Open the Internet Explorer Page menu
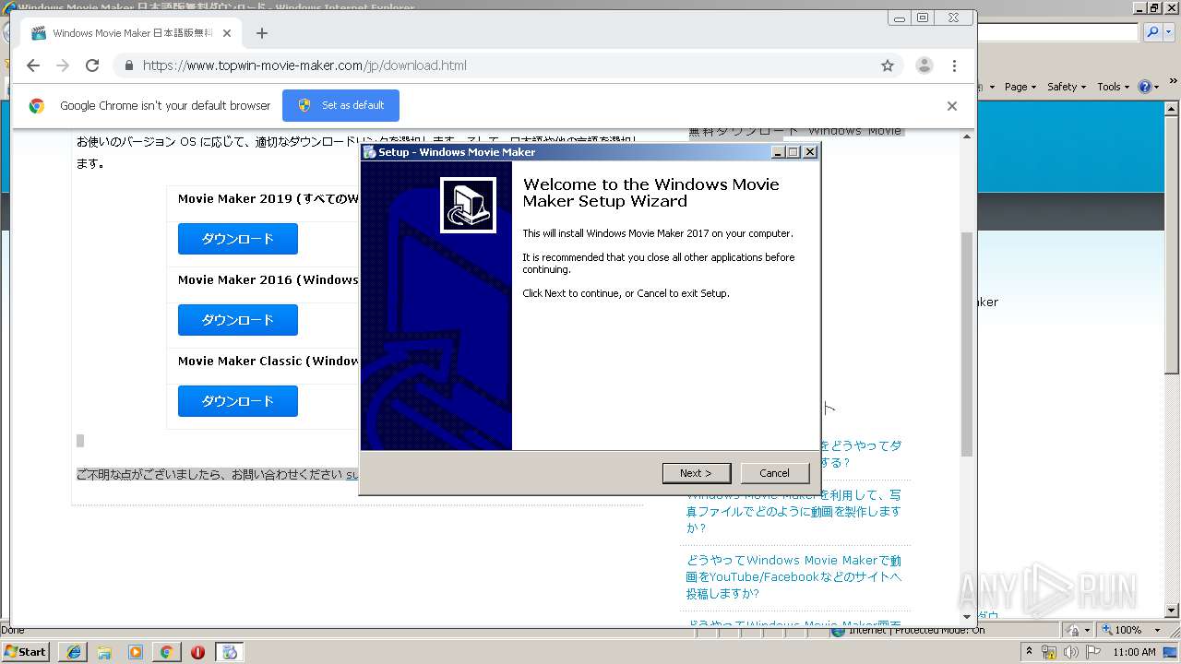 [x=1020, y=87]
